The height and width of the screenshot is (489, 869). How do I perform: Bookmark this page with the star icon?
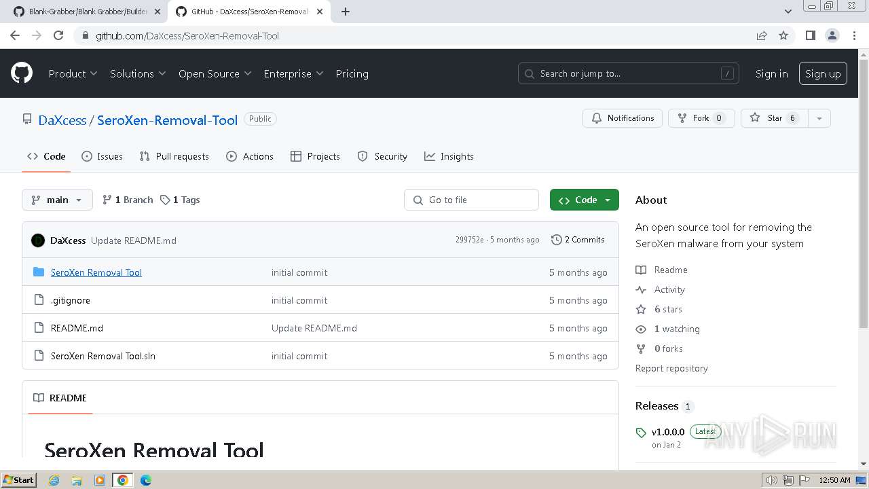tap(783, 35)
